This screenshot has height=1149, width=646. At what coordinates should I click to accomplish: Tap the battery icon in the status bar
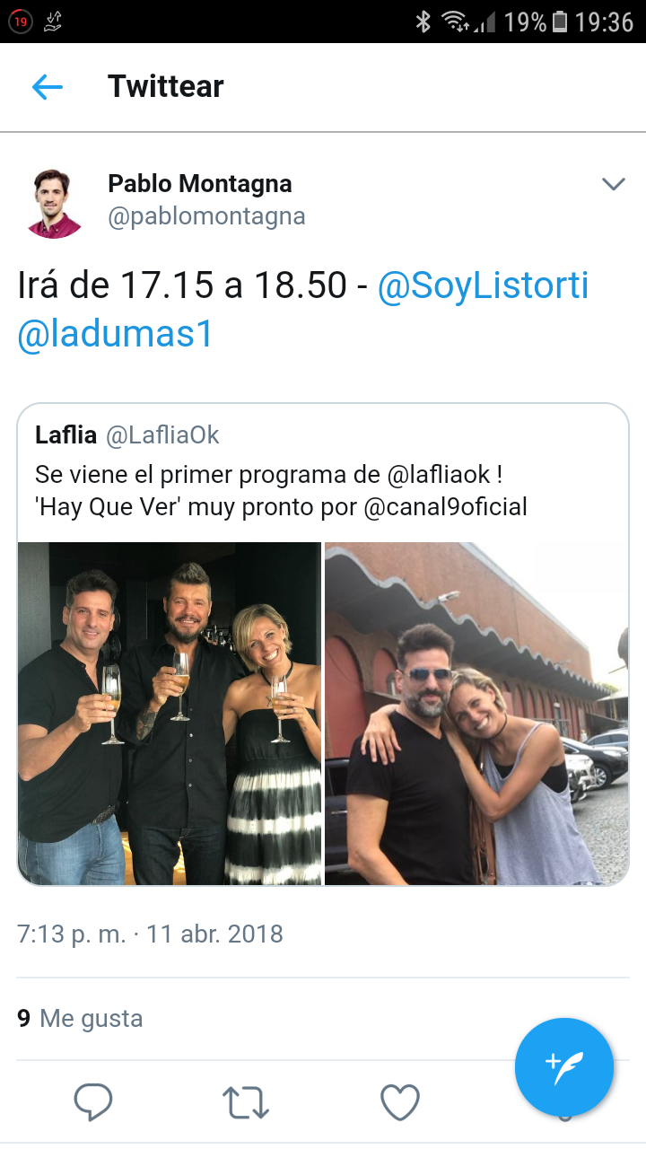[560, 22]
